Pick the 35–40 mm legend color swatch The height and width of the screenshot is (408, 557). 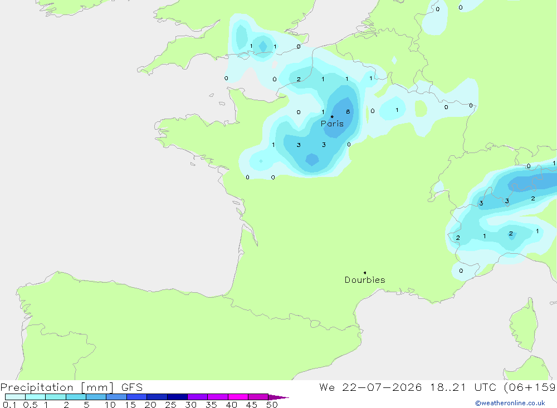tap(218, 397)
